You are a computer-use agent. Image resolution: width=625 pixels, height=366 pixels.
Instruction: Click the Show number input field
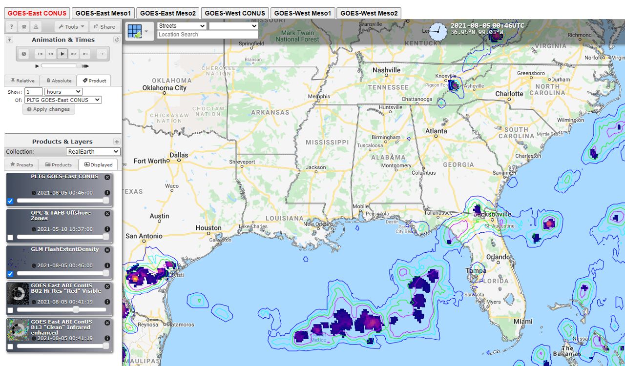click(34, 92)
